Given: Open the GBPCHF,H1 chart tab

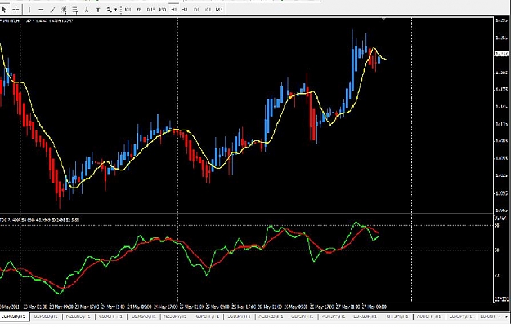Looking at the screenshot, I should 207,316.
